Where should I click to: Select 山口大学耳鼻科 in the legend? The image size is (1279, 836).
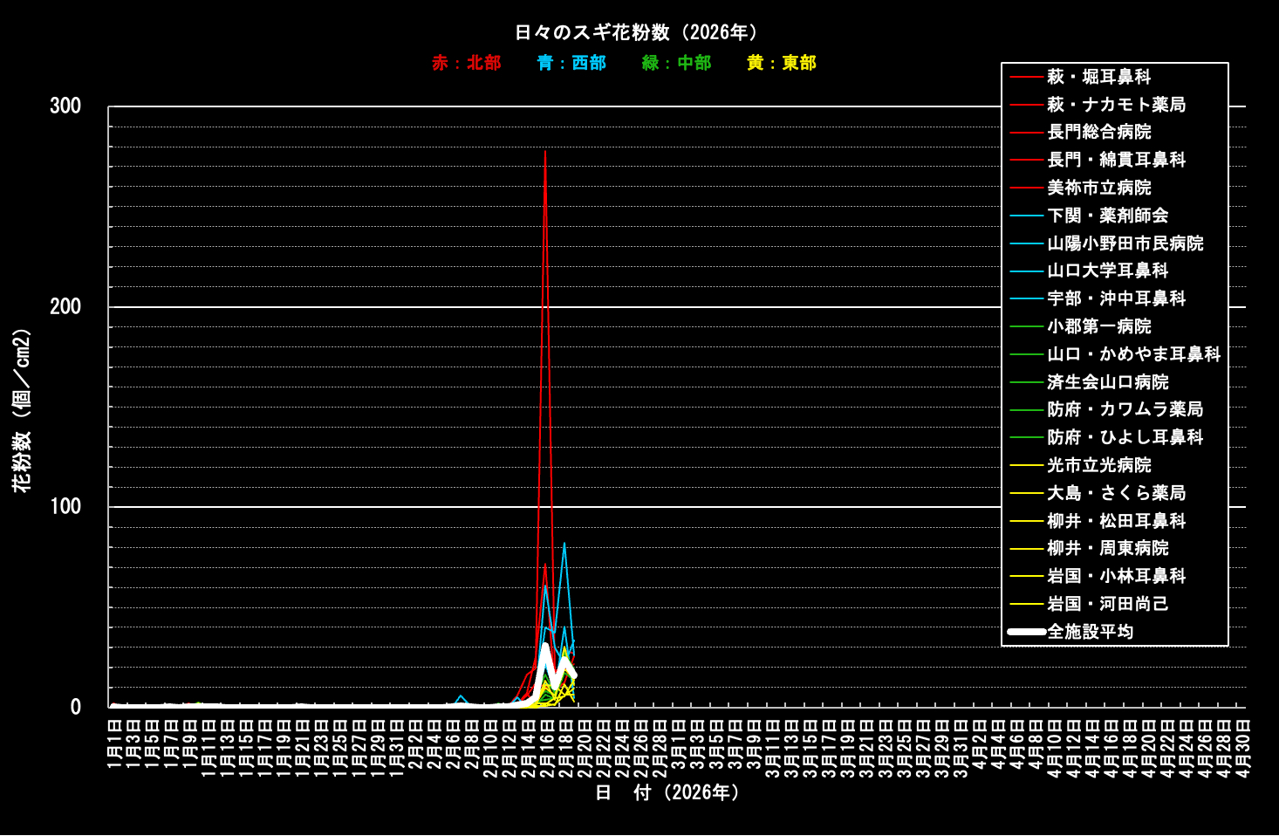click(1107, 271)
